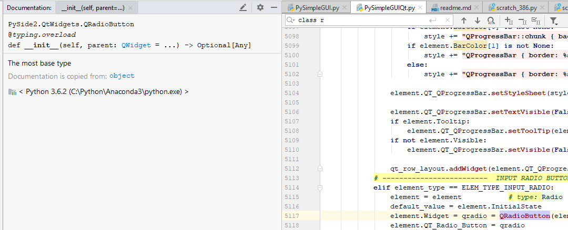
Task: Add selection for next occurrence icon
Action: [x=509, y=20]
